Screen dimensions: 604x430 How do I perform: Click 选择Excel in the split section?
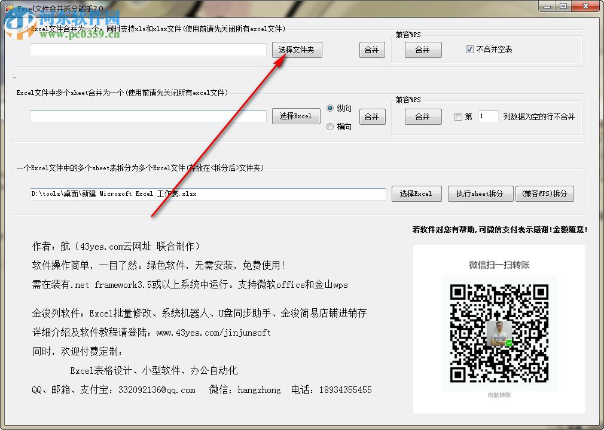tap(416, 193)
